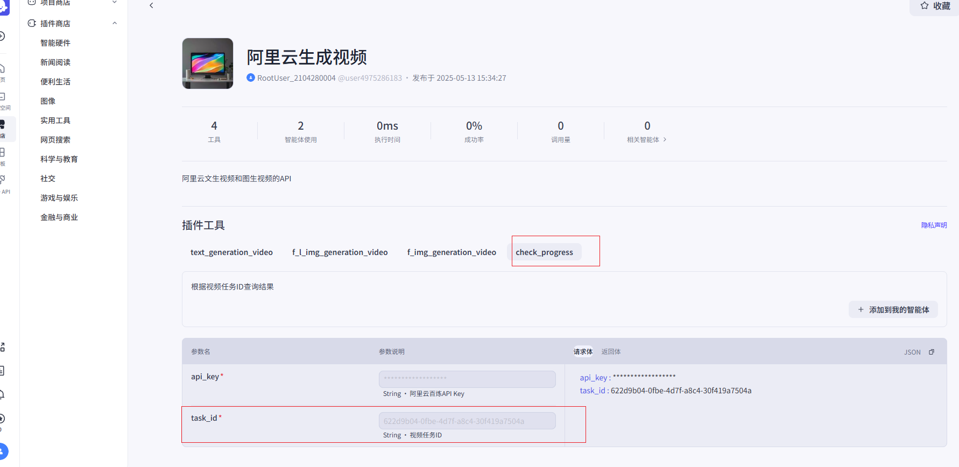Switch to f_l_img_generation_video tool tab
The height and width of the screenshot is (467, 959).
tap(340, 252)
